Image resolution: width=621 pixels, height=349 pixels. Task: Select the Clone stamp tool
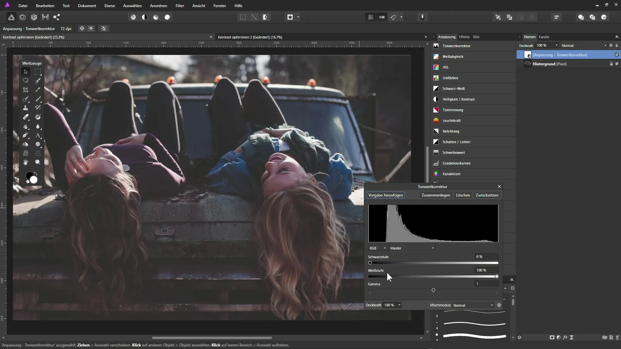coord(26,108)
